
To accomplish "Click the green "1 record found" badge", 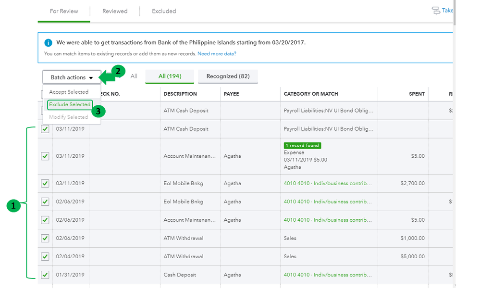I will (x=302, y=145).
